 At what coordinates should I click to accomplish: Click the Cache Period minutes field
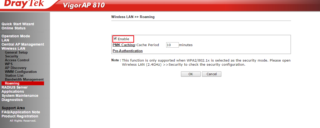coord(172,45)
